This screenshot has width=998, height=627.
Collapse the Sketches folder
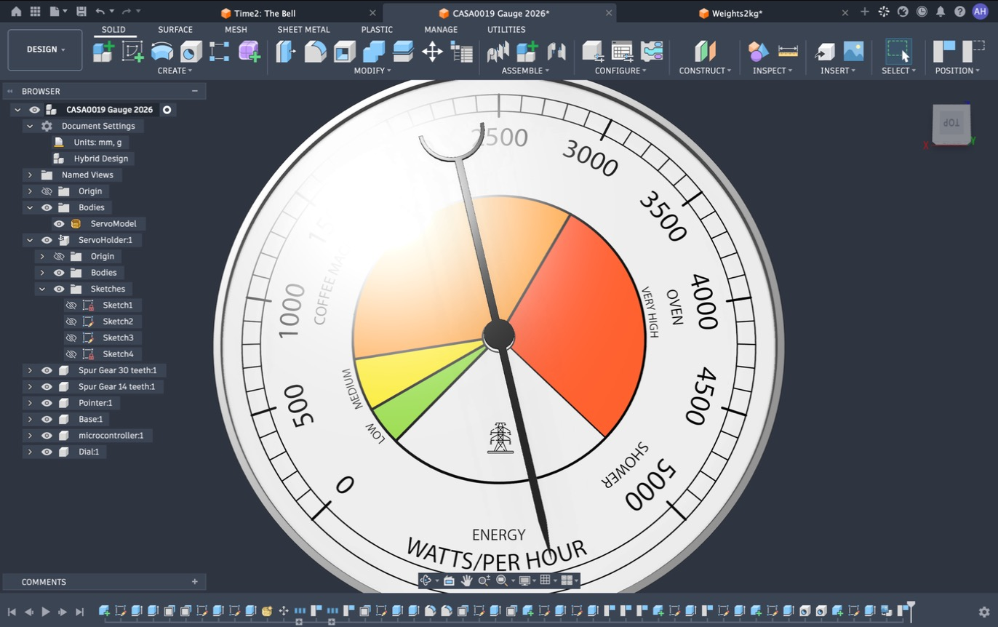[x=42, y=289]
